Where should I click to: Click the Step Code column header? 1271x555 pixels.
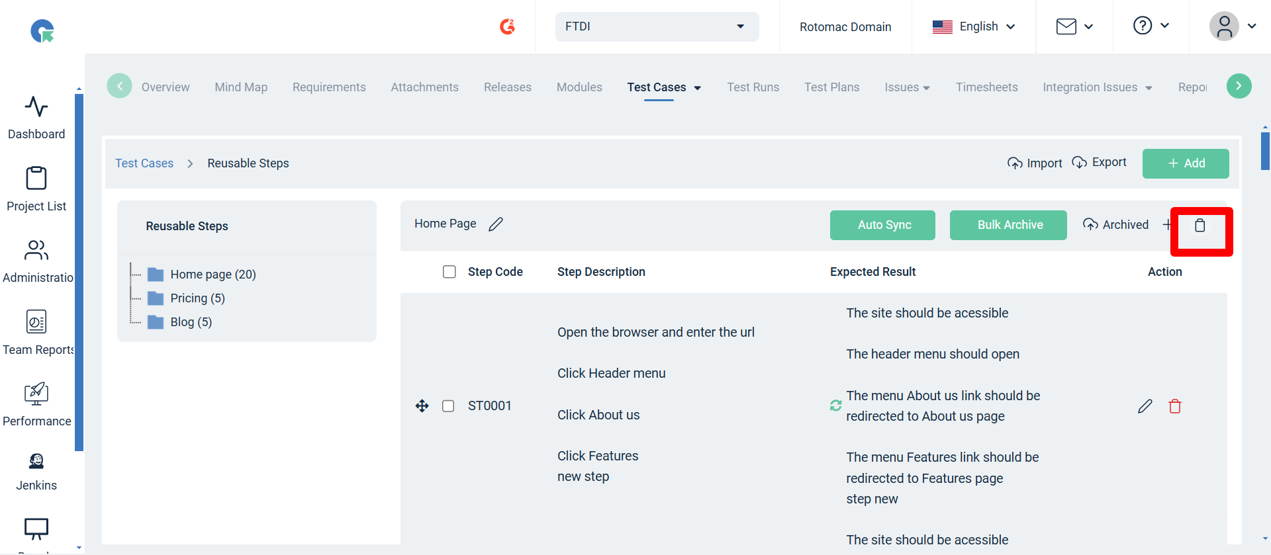click(x=495, y=272)
